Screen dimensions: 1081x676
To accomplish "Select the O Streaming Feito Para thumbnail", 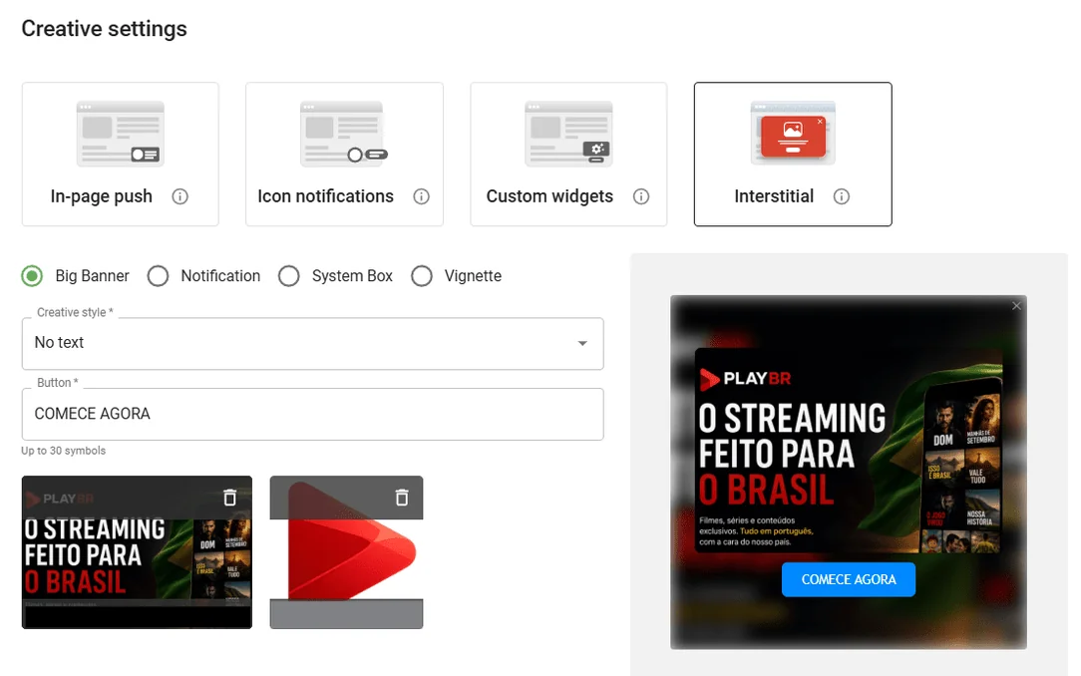I will [x=137, y=552].
